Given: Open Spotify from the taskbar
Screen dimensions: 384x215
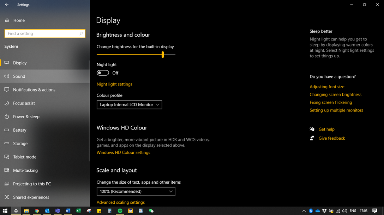Looking at the screenshot, I should [x=120, y=211].
